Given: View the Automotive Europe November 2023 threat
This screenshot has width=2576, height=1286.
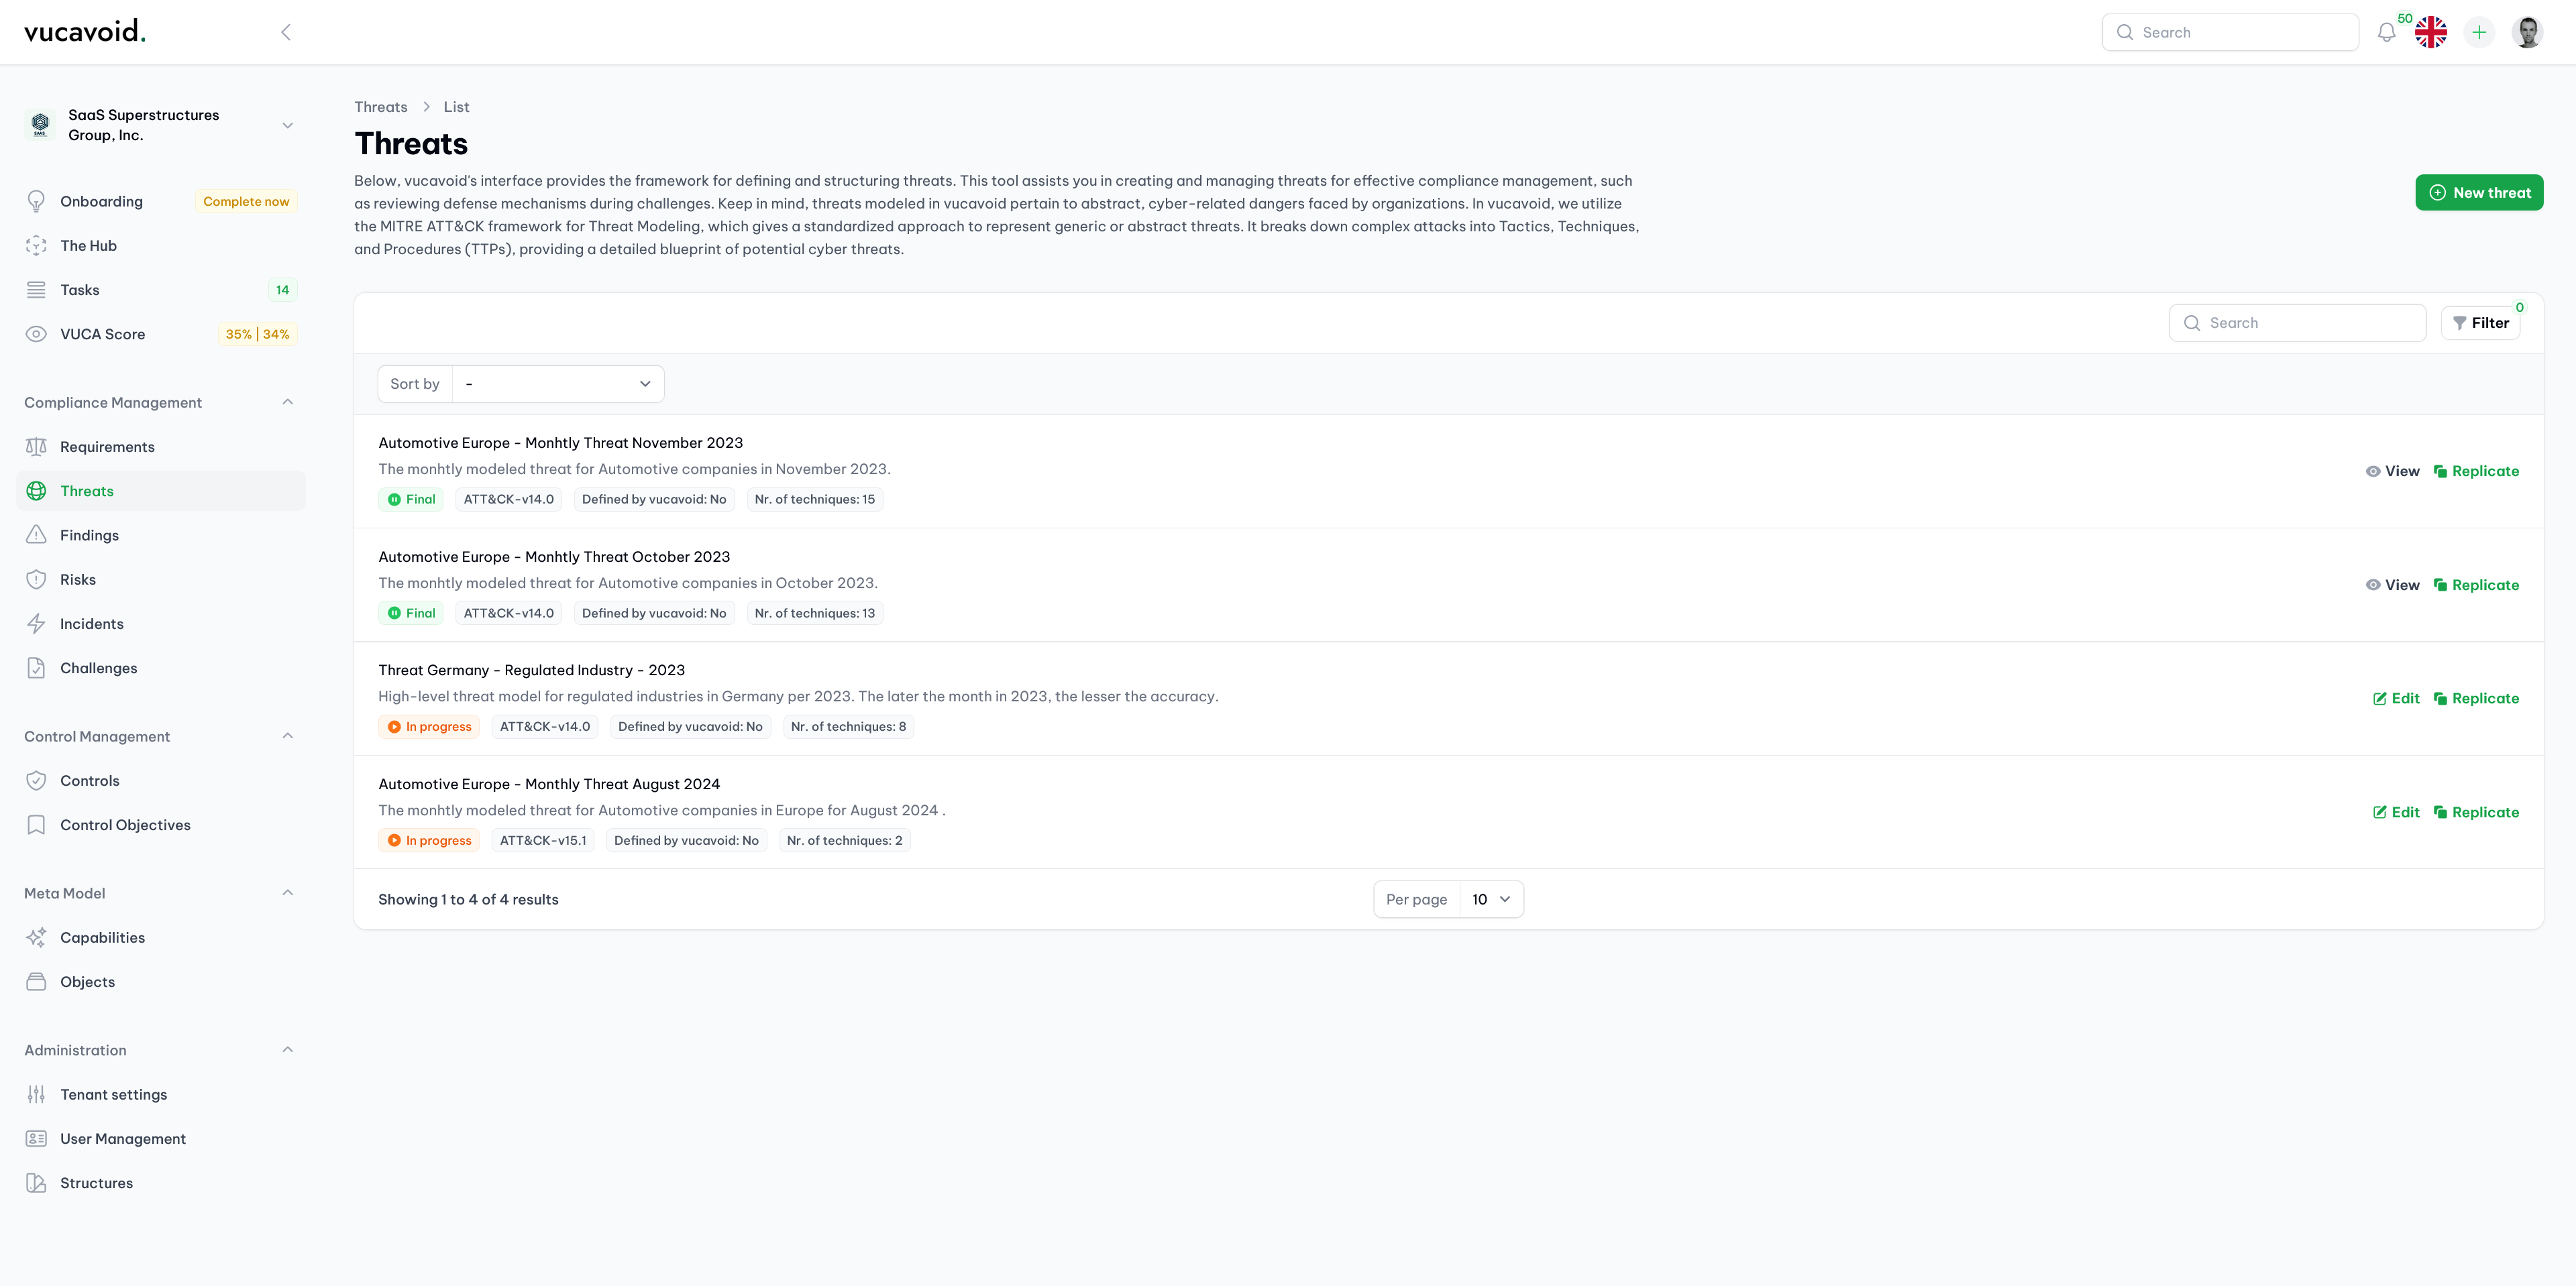Looking at the screenshot, I should (x=2393, y=471).
